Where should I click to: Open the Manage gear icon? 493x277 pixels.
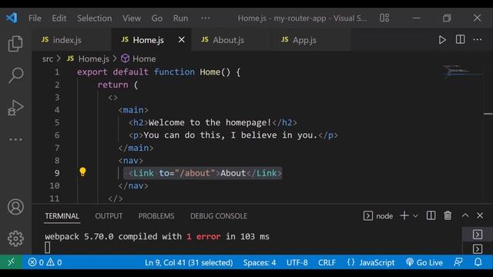point(15,239)
